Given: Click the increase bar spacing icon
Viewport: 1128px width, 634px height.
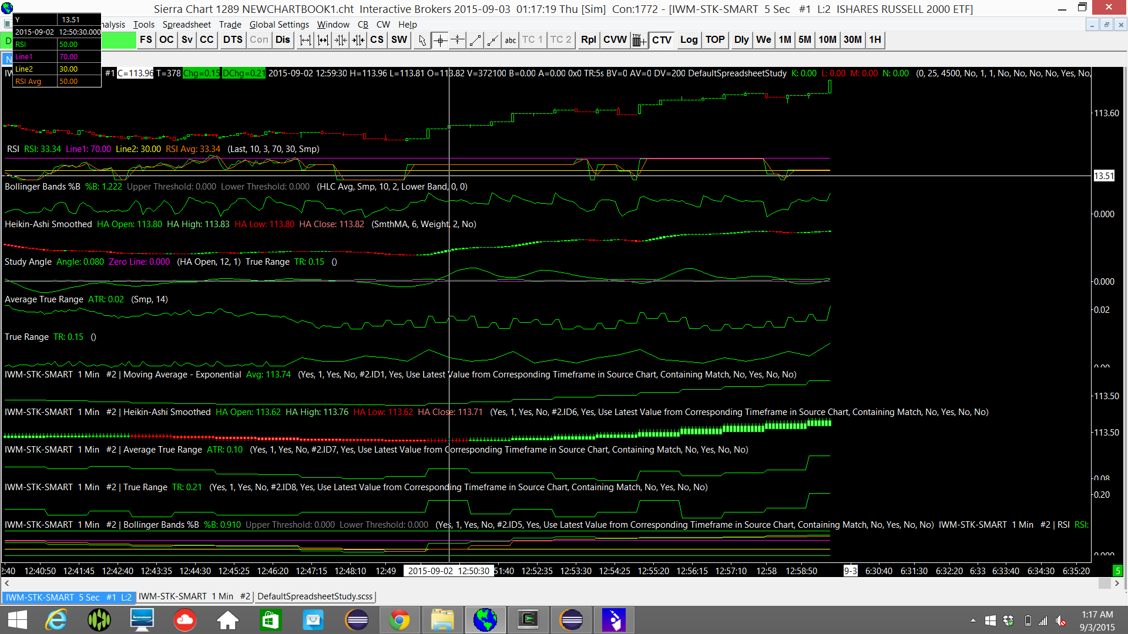Looking at the screenshot, I should 305,40.
